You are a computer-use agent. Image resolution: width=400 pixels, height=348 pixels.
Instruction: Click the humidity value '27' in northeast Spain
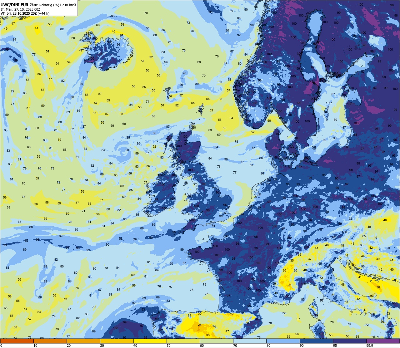[x=232, y=314]
